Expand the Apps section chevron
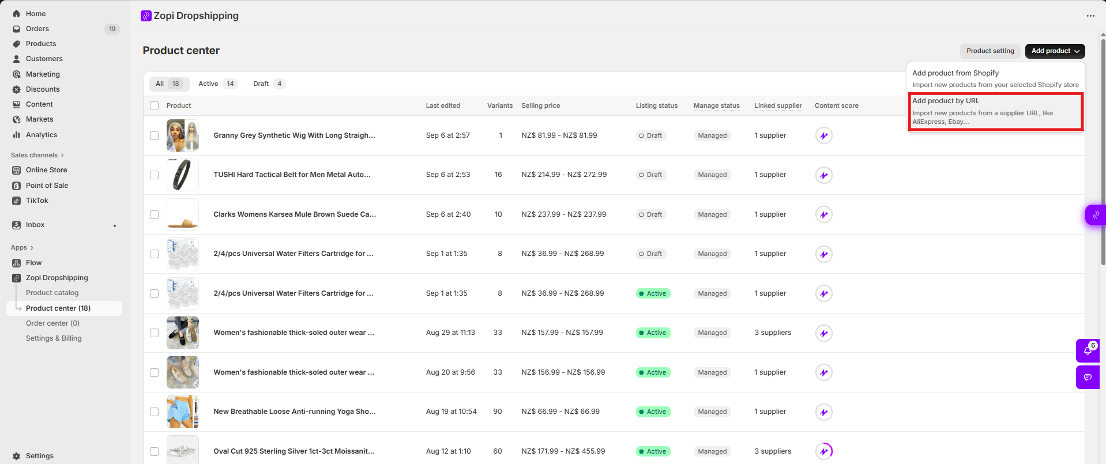Viewport: 1106px width, 464px height. pyautogui.click(x=32, y=248)
